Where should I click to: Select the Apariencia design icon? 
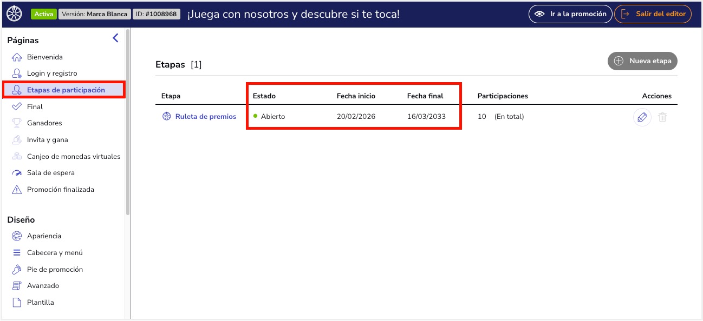pos(17,236)
